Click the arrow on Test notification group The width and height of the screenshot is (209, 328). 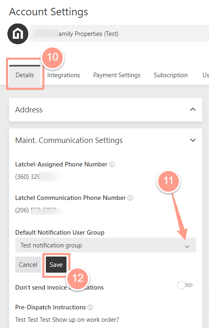tap(187, 247)
